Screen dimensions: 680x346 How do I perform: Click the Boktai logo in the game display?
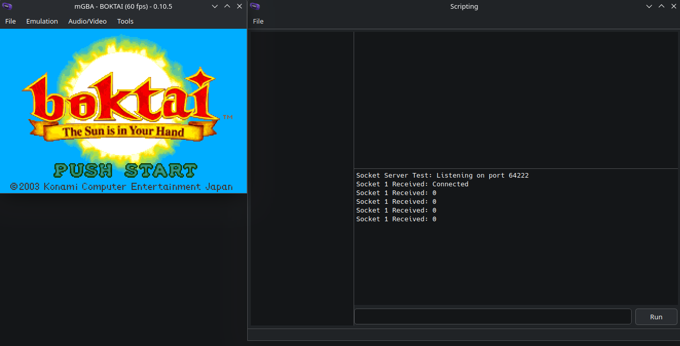[x=123, y=103]
